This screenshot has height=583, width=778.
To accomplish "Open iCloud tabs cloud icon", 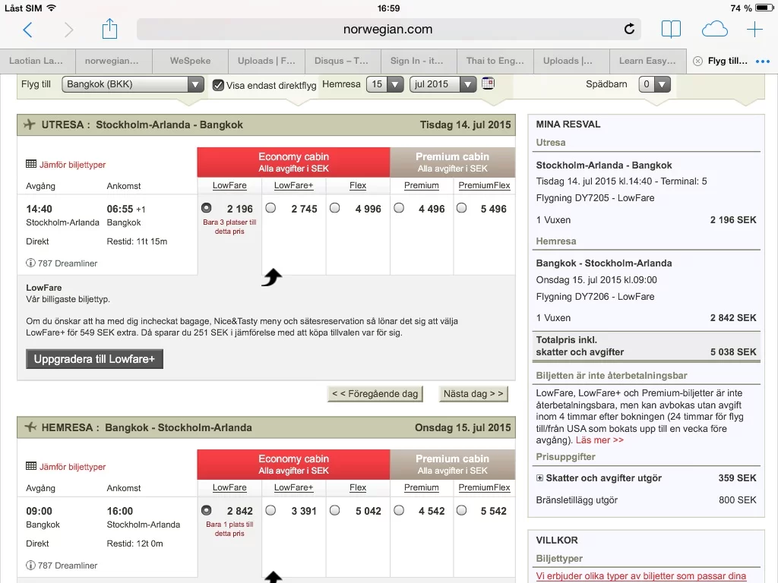I will (714, 30).
